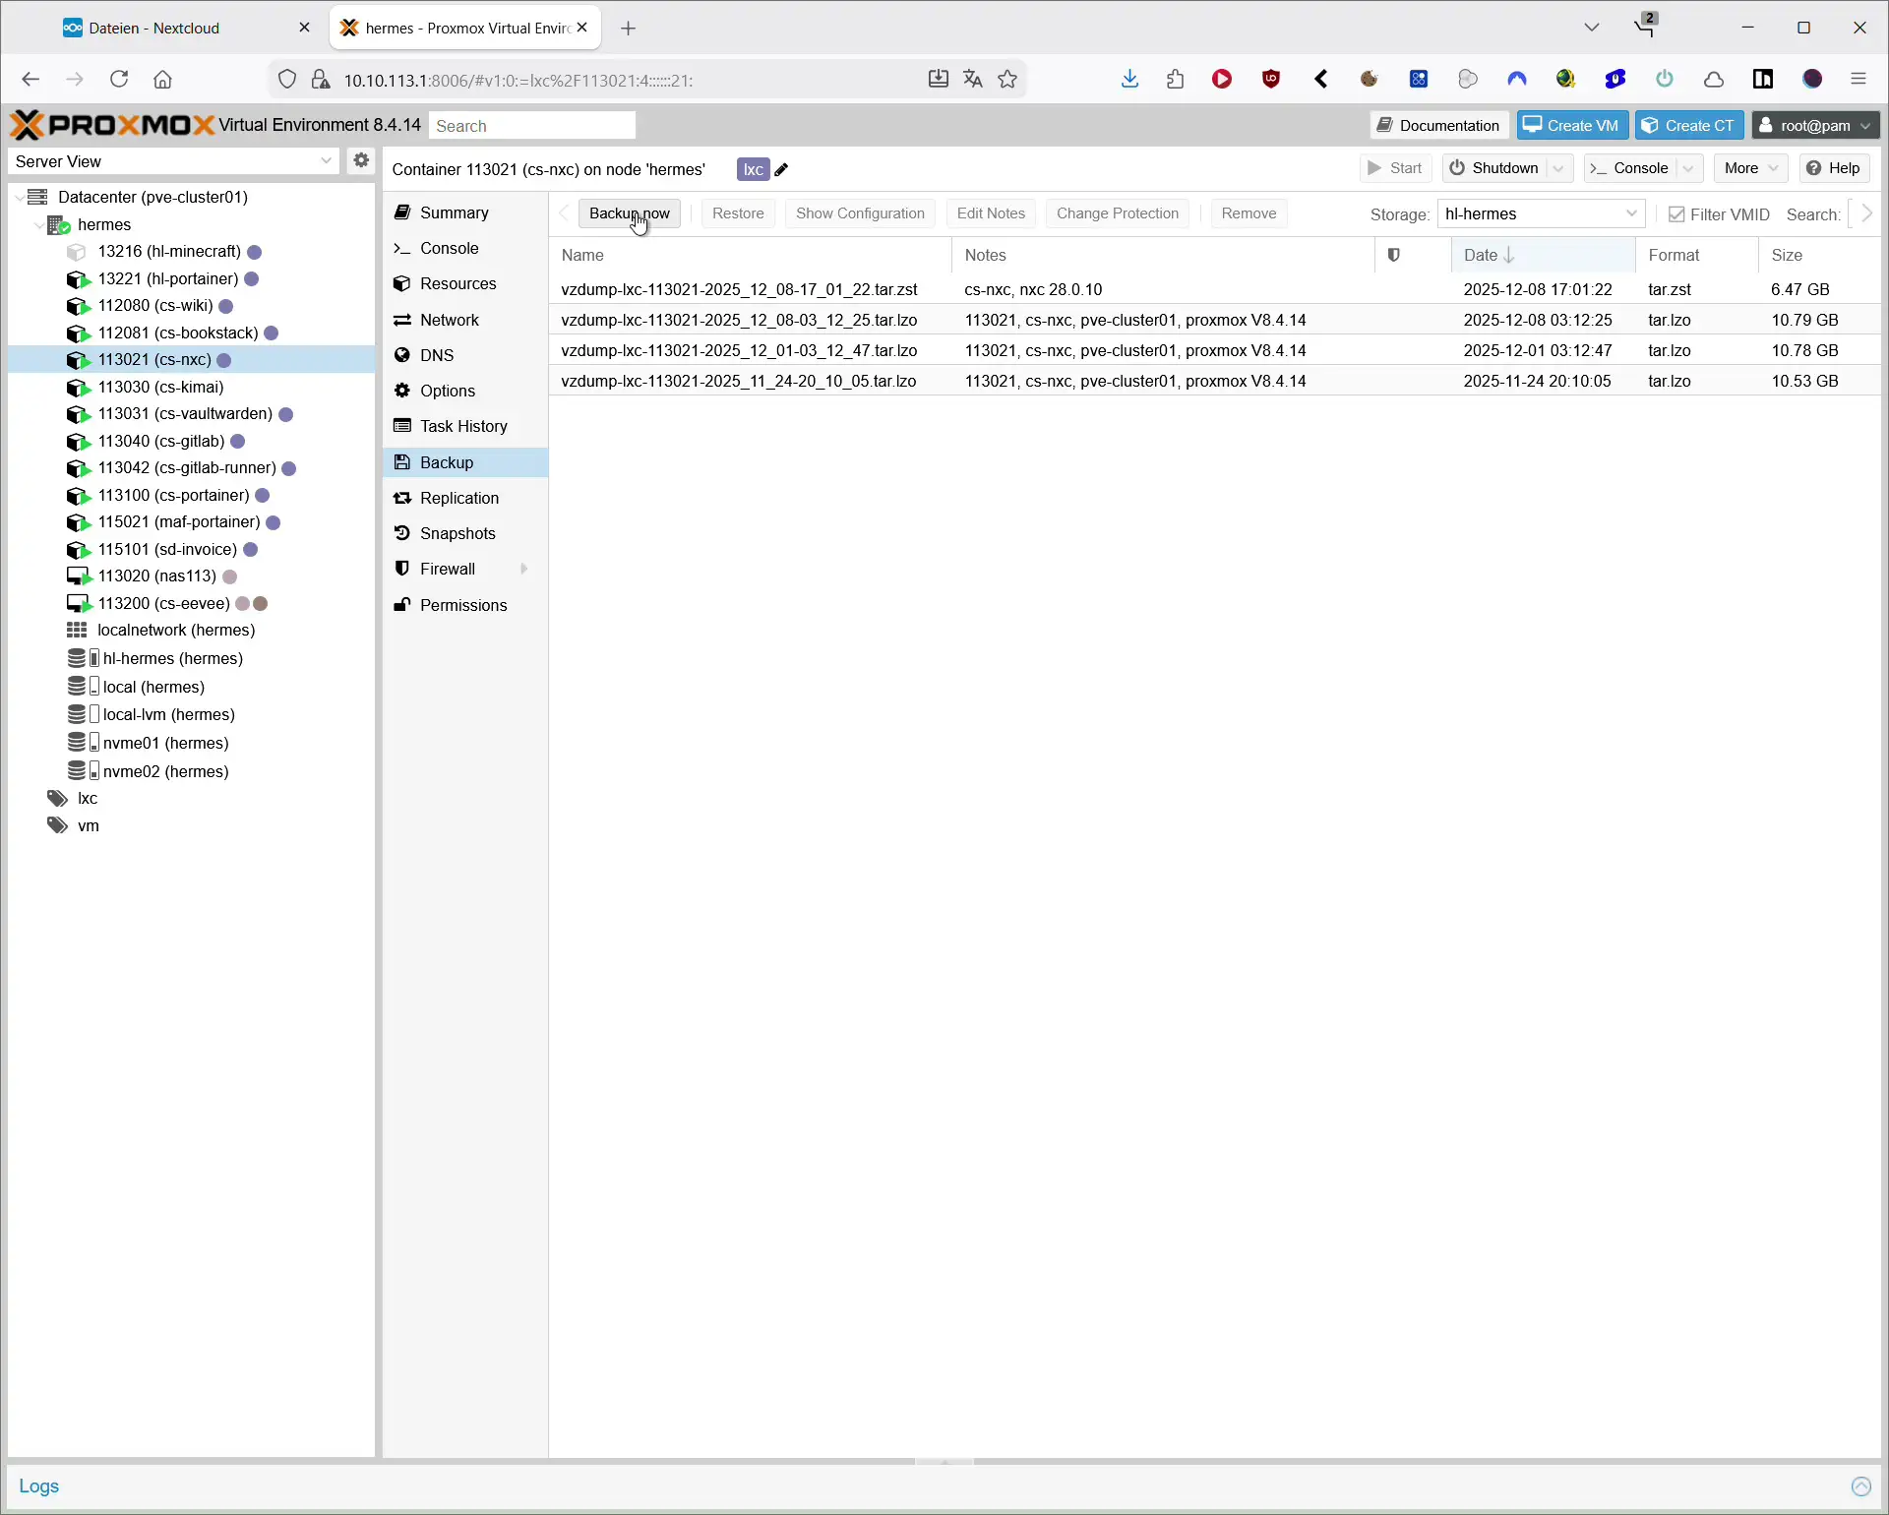The image size is (1889, 1515).
Task: Open the Permissions panel
Action: [463, 604]
